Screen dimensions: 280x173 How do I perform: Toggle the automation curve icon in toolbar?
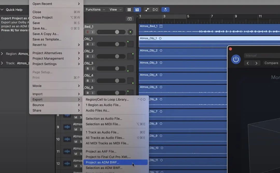[147, 10]
